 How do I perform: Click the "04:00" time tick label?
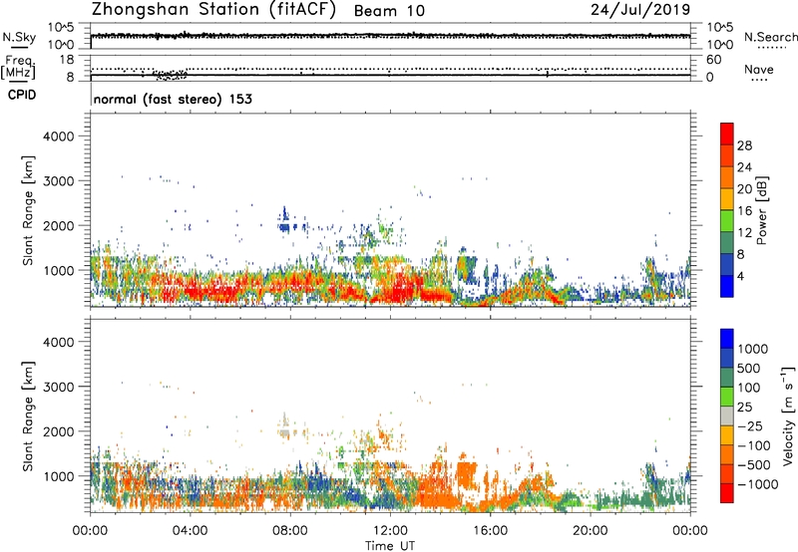(x=190, y=531)
